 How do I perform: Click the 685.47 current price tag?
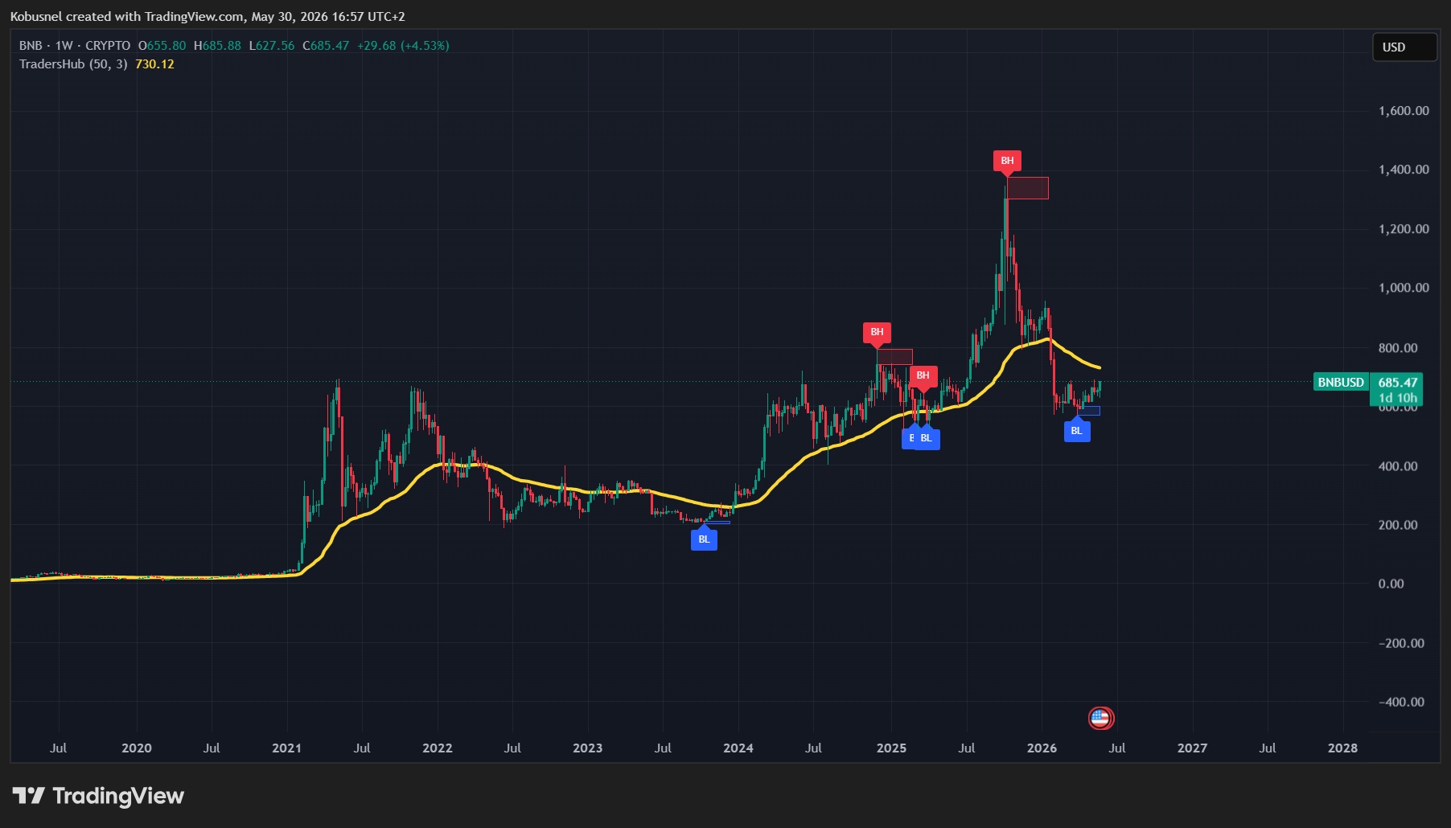[1397, 383]
